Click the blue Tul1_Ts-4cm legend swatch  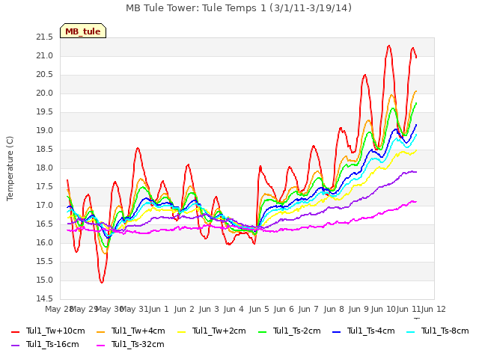336,331
